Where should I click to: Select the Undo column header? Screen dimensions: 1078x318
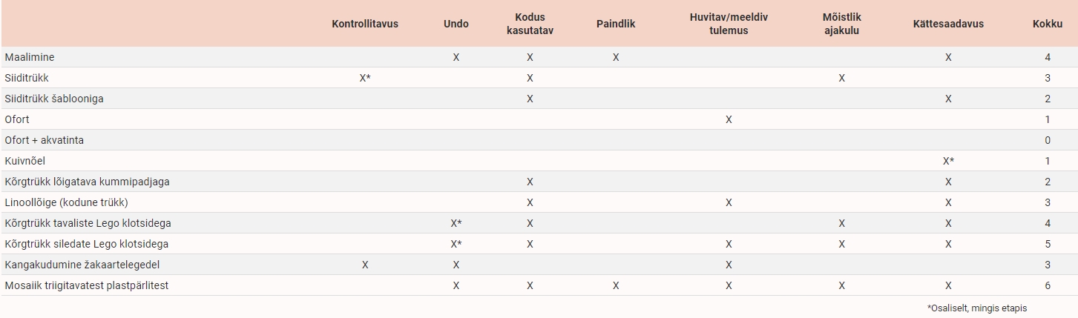456,24
